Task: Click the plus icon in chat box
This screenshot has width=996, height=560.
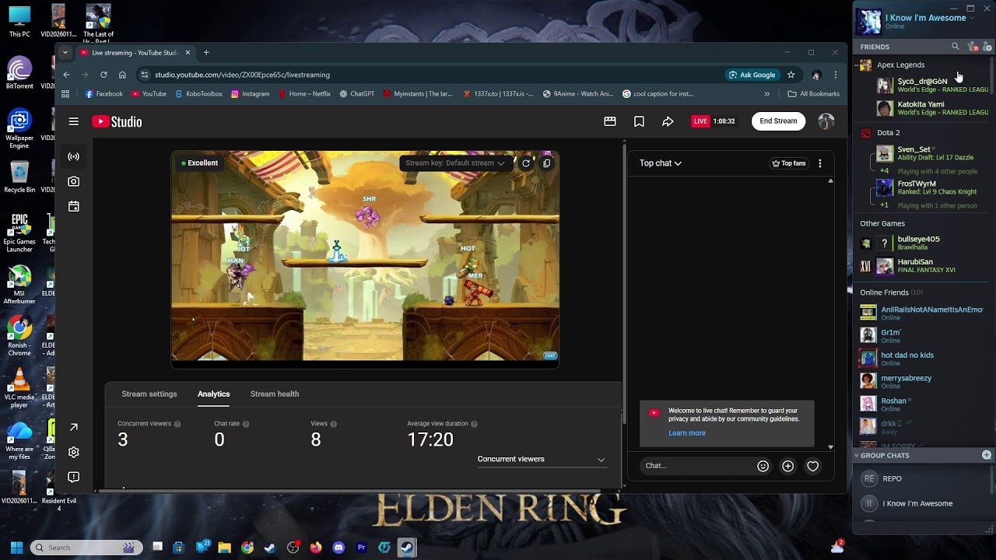Action: [788, 466]
